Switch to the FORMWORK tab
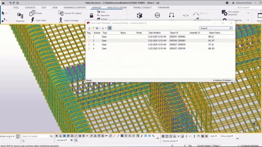Viewport: 262px width, 147px height. coord(164,7)
